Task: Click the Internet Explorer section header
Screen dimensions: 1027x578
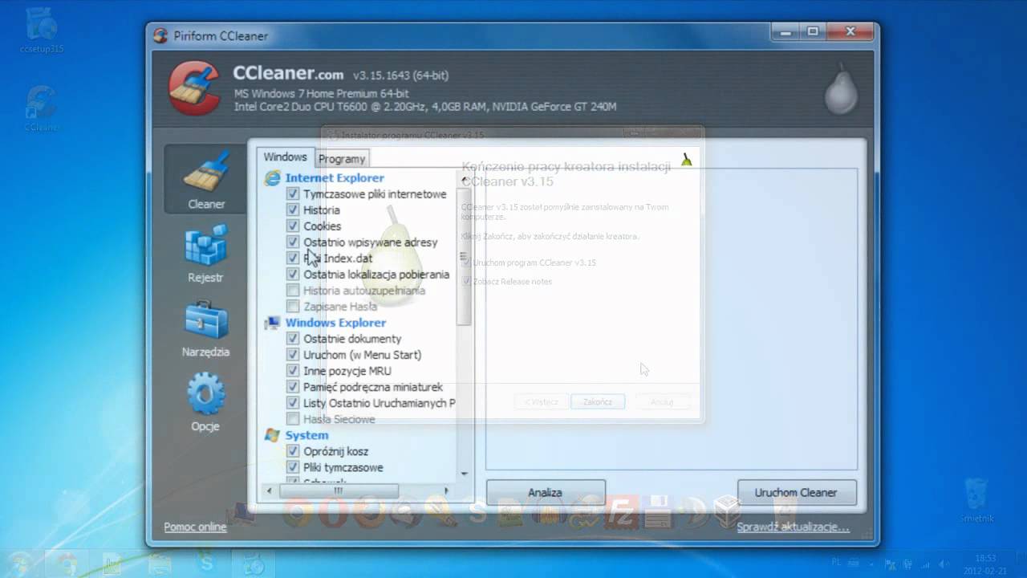Action: click(x=335, y=178)
